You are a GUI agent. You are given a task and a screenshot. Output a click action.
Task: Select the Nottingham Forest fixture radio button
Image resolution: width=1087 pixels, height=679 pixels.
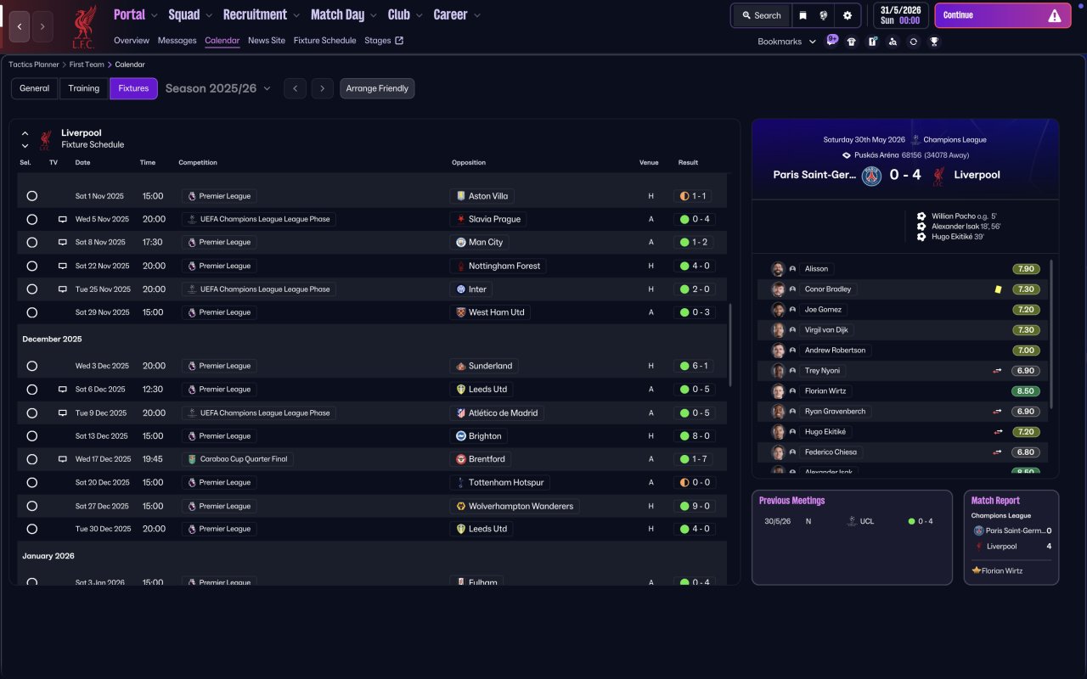pyautogui.click(x=31, y=266)
